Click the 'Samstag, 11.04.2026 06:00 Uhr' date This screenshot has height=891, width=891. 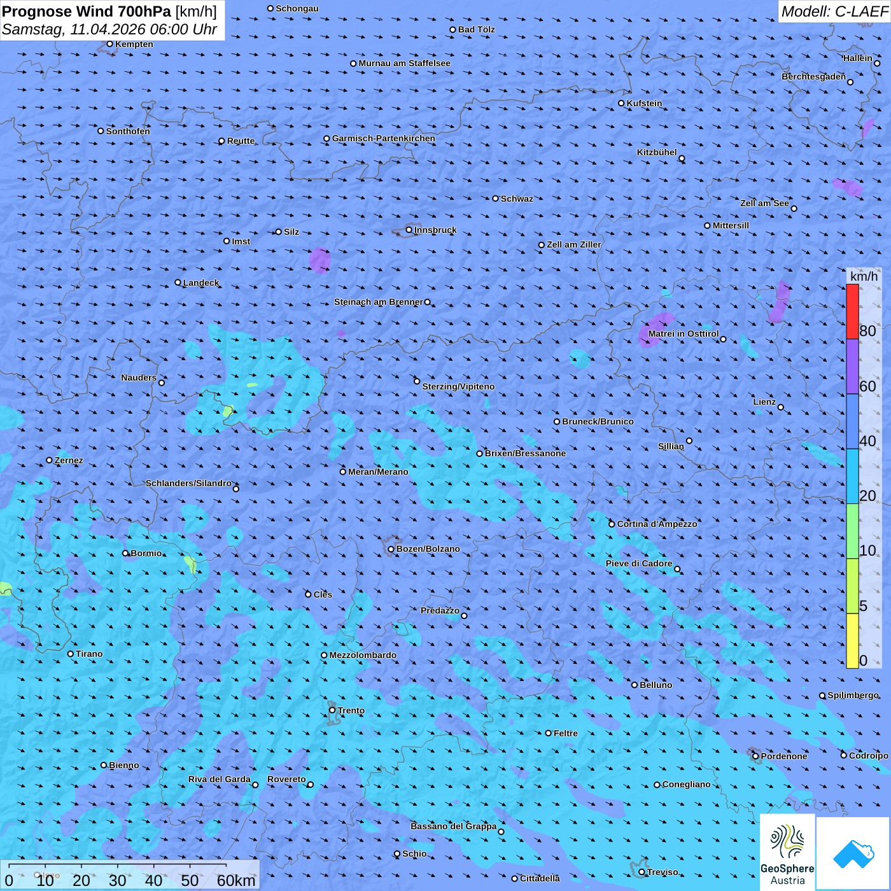pyautogui.click(x=109, y=29)
